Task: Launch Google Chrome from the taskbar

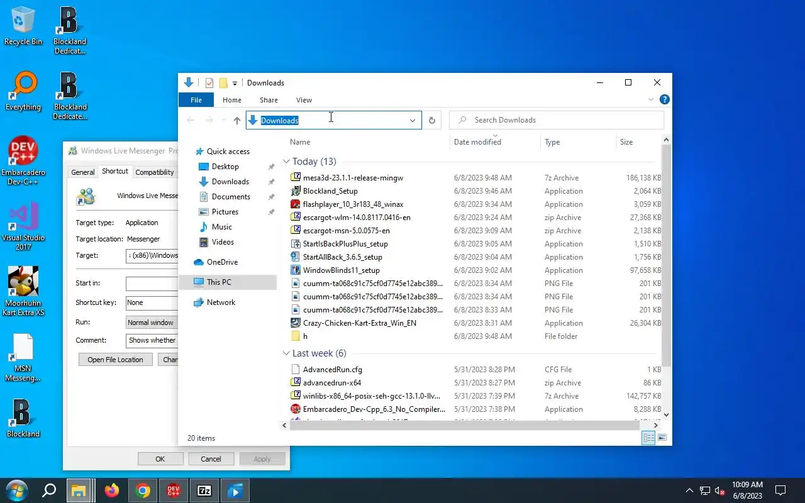Action: tap(143, 490)
